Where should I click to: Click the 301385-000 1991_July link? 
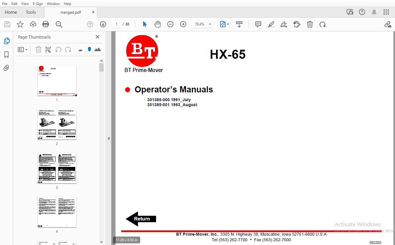pos(169,100)
